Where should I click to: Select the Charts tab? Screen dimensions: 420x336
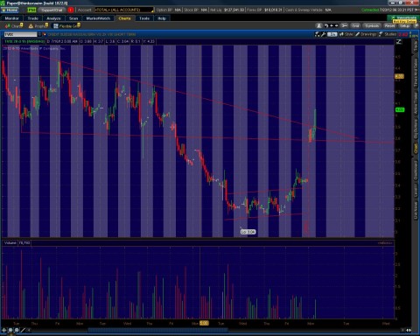[124, 18]
